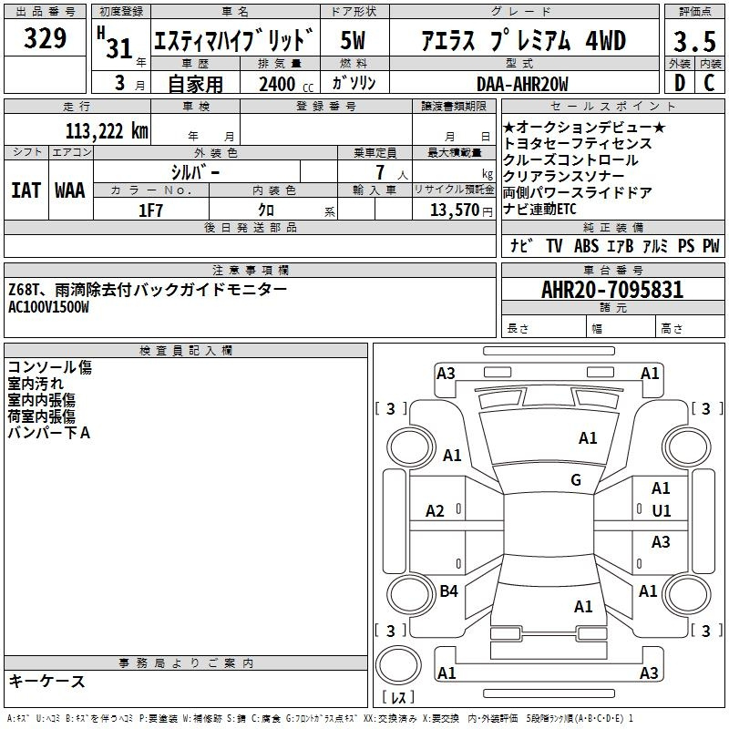Select the model code DAA-AHR20W
This screenshot has height=729, width=729.
click(x=522, y=84)
